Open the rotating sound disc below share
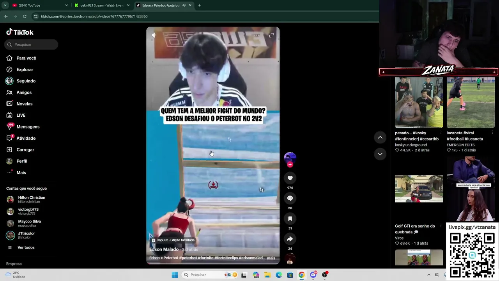 [290, 259]
